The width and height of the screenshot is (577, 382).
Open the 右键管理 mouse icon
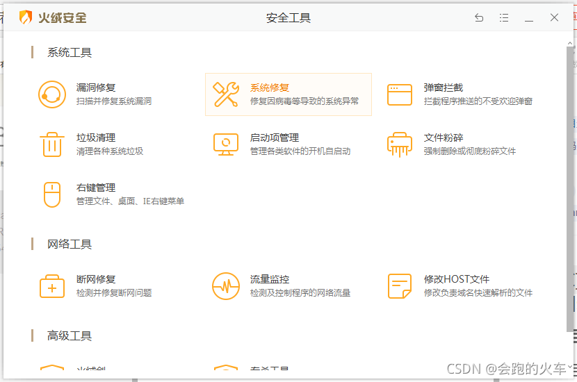tap(52, 194)
